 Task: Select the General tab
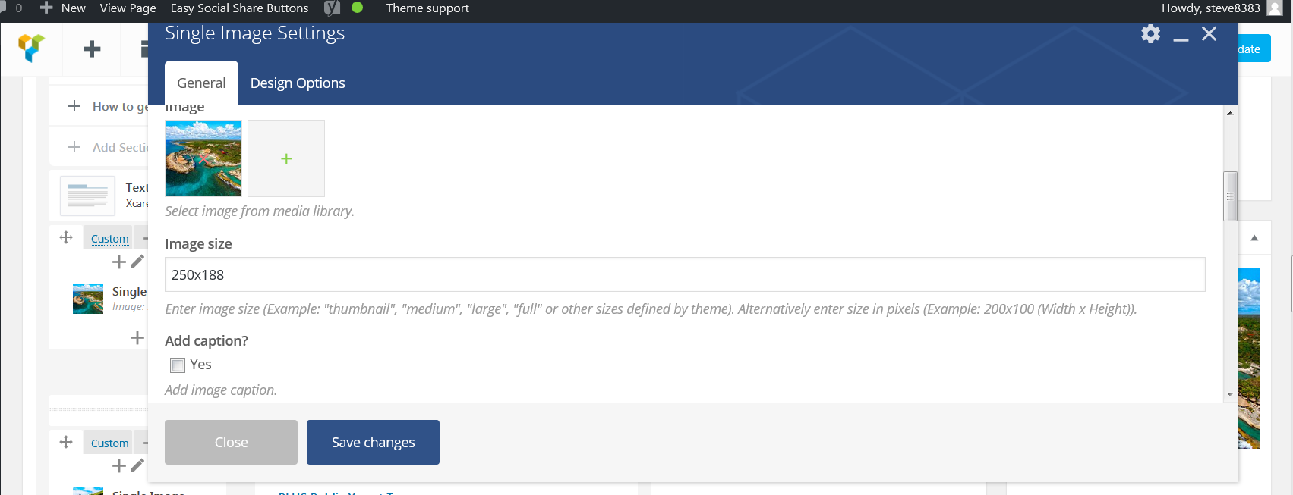point(201,83)
